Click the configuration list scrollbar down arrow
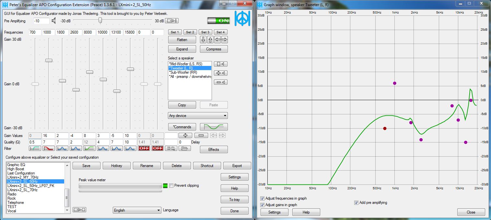 tap(67, 211)
